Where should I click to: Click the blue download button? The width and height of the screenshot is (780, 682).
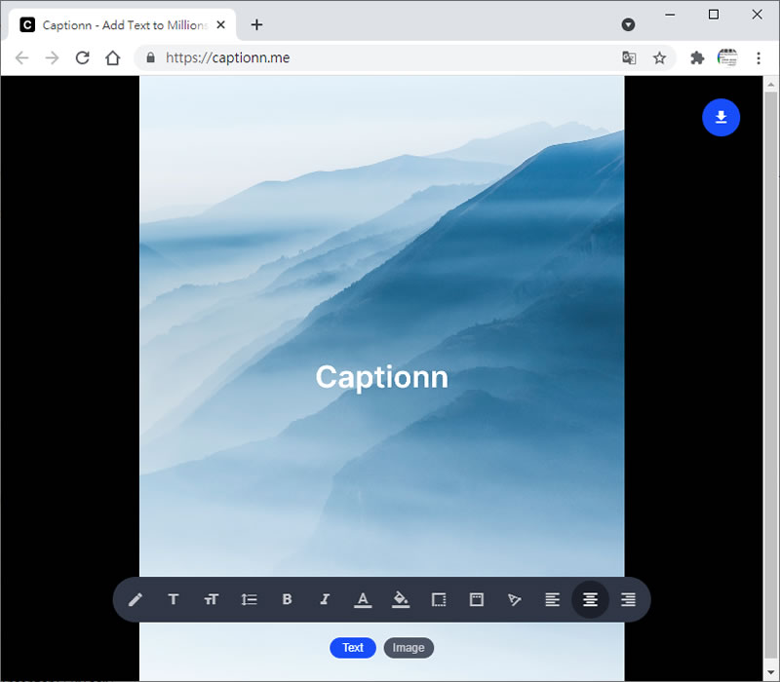[x=721, y=117]
